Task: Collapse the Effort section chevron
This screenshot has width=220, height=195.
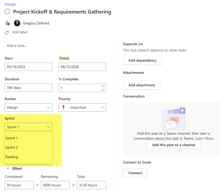Action: (8, 168)
